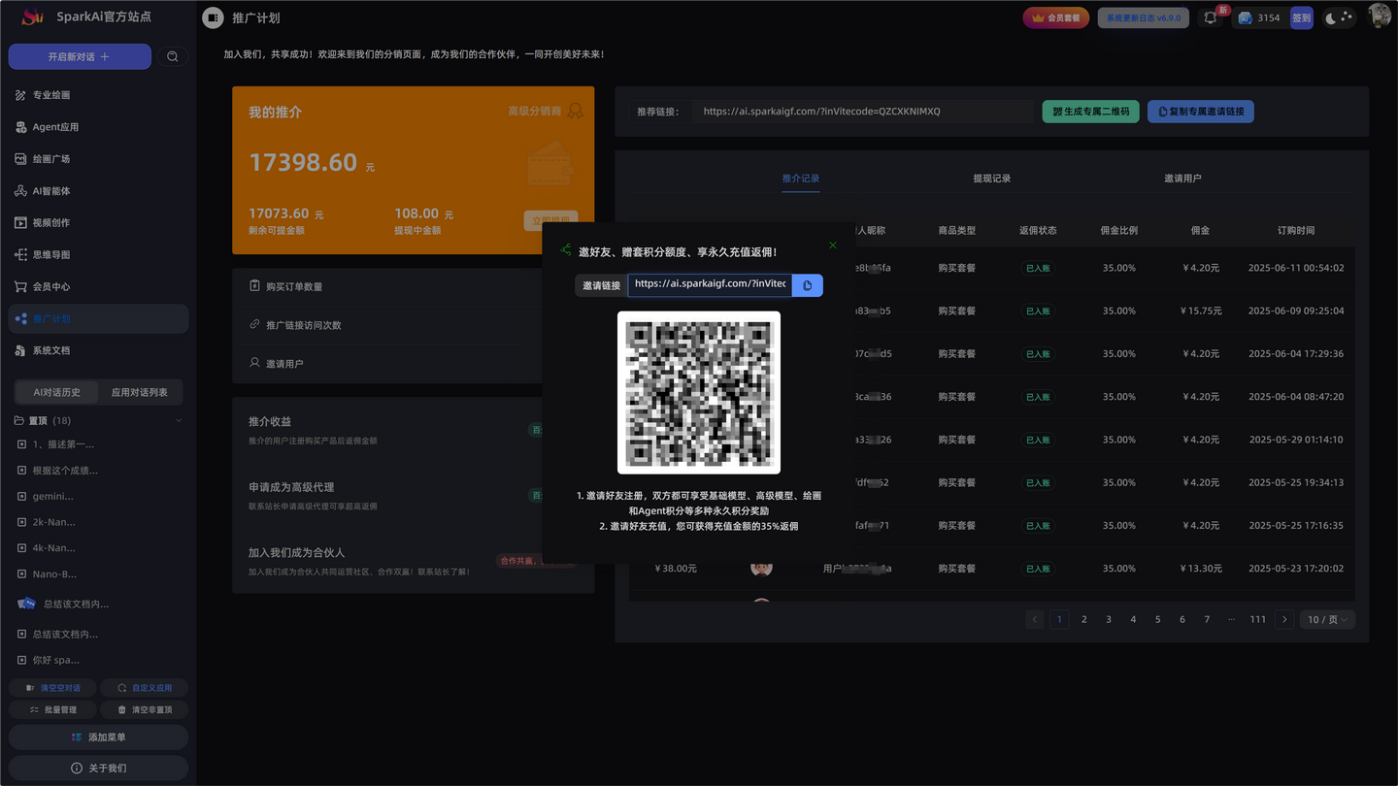1398x786 pixels.
Task: Switch to the 邀请用户 tab
Action: (1182, 179)
